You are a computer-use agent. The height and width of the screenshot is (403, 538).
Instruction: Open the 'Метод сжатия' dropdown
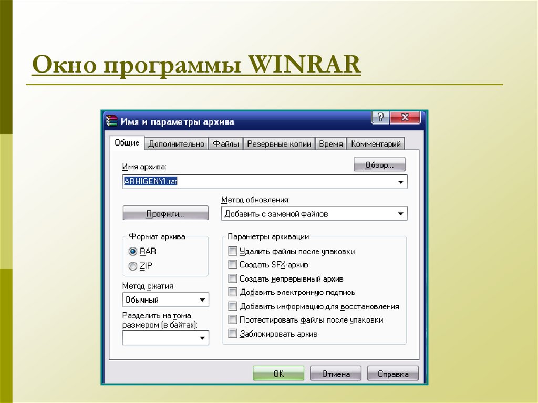coord(202,299)
